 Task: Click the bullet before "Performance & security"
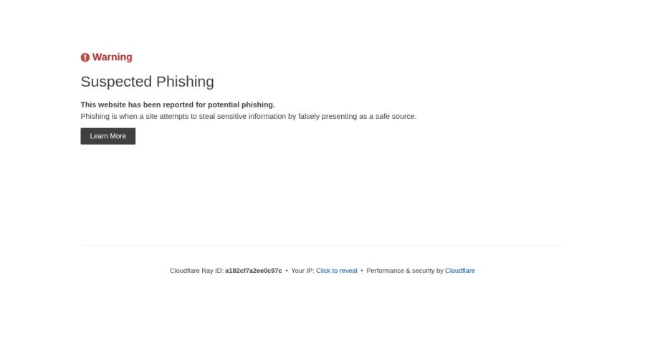tap(362, 271)
